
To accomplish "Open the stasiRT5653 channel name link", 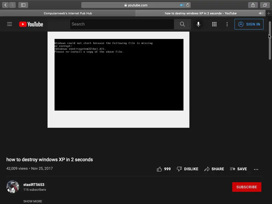I will pyautogui.click(x=34, y=185).
